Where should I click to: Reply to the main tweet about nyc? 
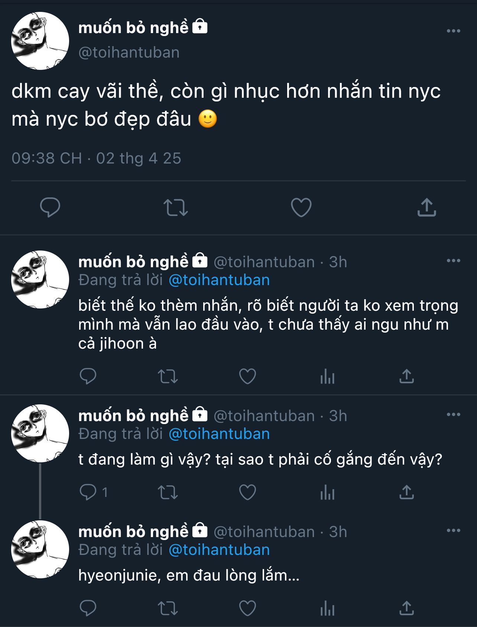(x=50, y=207)
